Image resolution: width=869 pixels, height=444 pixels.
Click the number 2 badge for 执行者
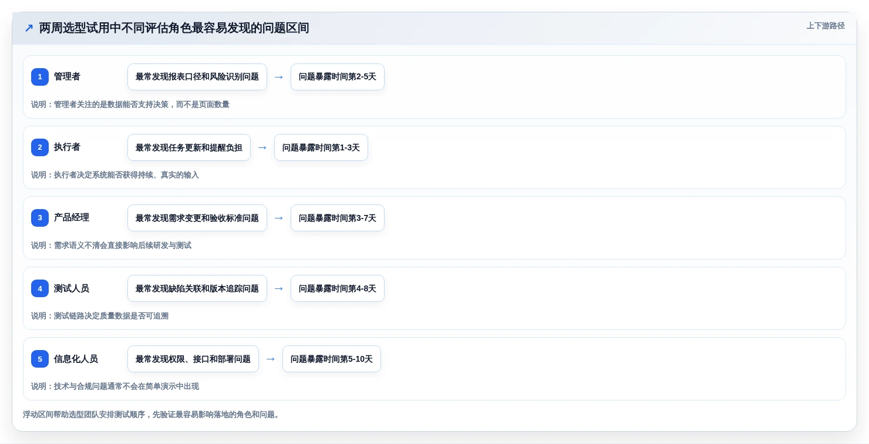(x=40, y=147)
